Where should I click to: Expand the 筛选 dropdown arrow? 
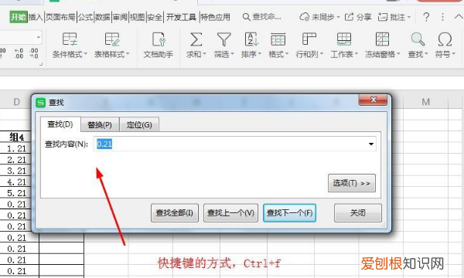click(232, 54)
